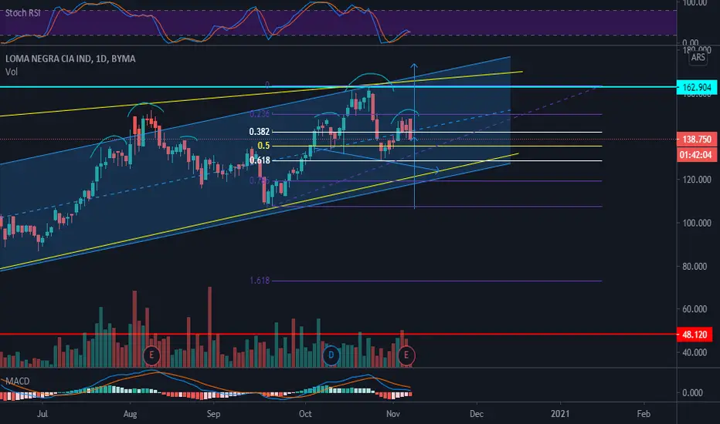720x424 pixels.
Task: Click the Nov label on time axis
Action: pyautogui.click(x=393, y=414)
